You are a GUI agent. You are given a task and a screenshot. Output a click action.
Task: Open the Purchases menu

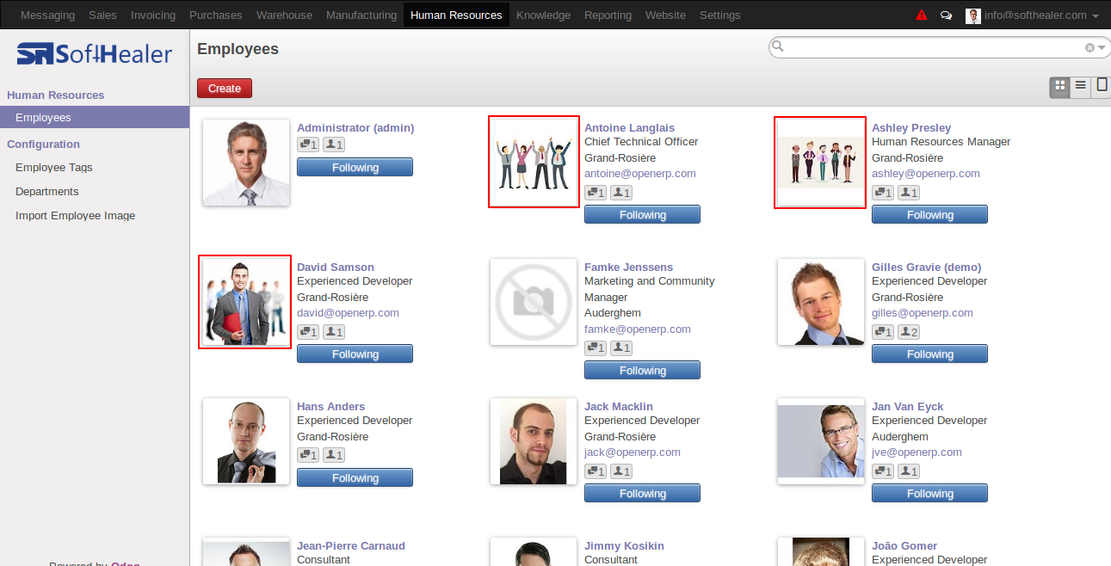[215, 15]
